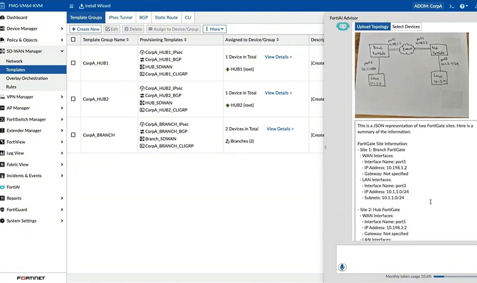The image size is (477, 283).
Task: Switch to the CLI tab
Action: pyautogui.click(x=188, y=17)
